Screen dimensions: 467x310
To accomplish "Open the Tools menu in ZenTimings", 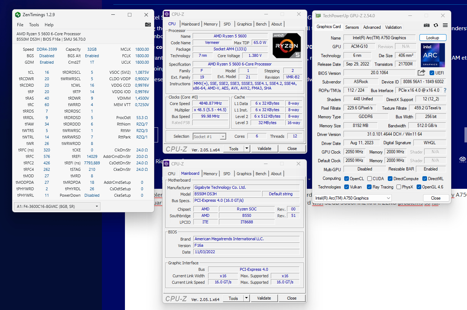I will click(x=33, y=24).
